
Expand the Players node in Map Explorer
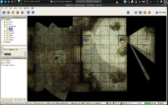pos(2,63)
